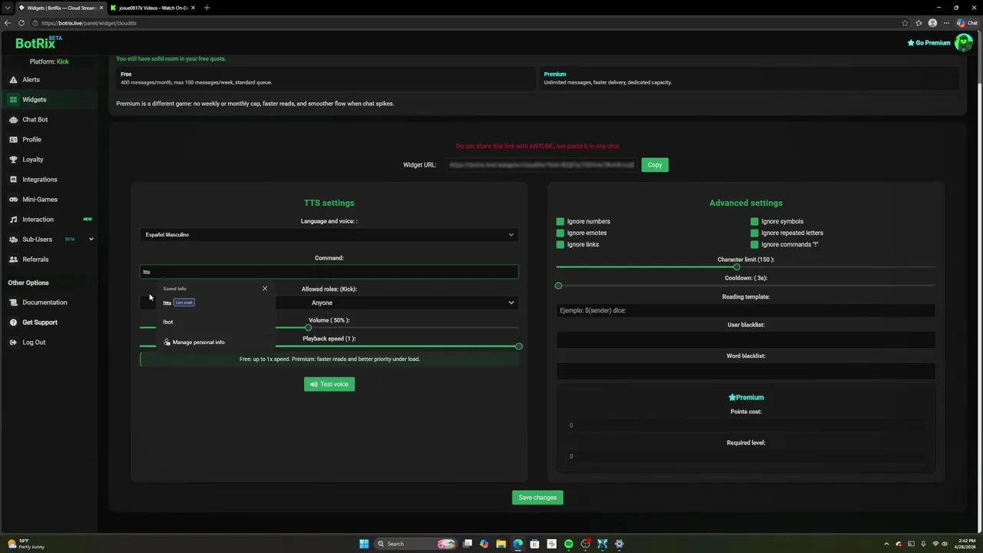The image size is (983, 553).
Task: Click the Save changes button
Action: (538, 498)
